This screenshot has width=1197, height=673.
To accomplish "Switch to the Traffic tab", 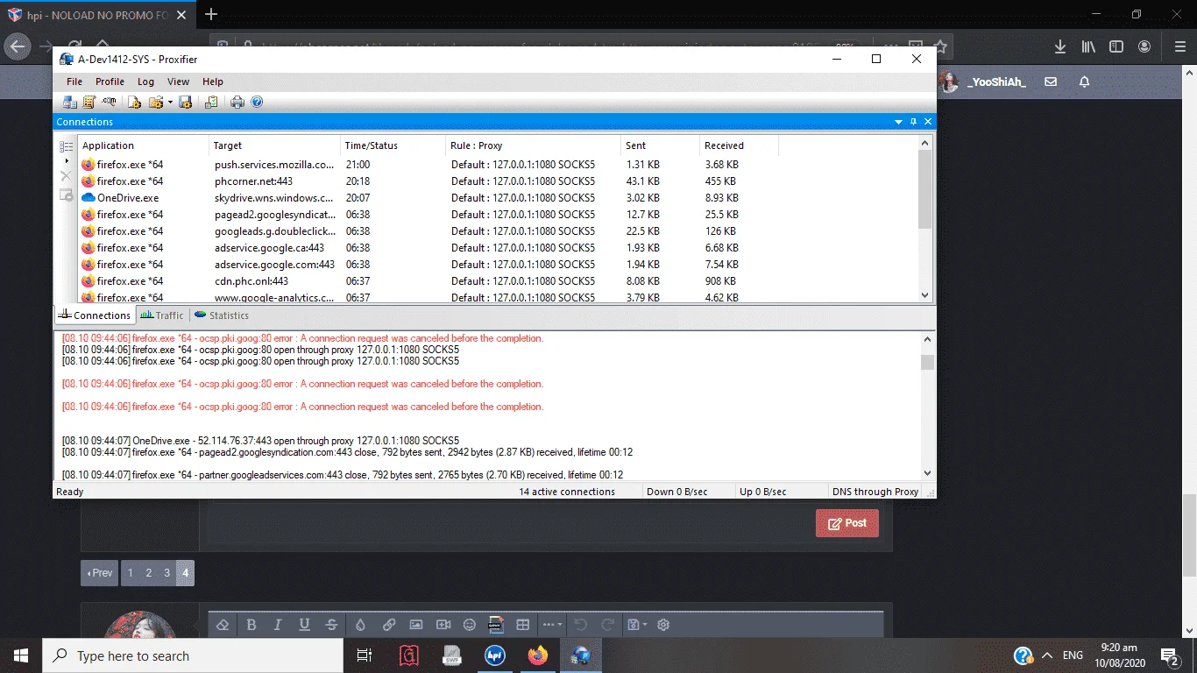I will 162,315.
